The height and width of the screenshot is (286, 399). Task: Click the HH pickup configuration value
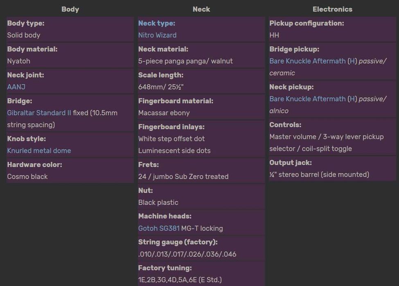tap(274, 35)
